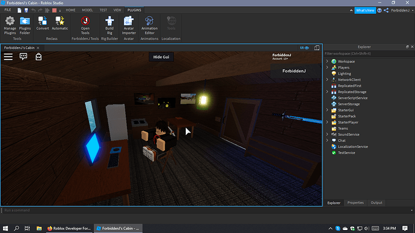Expand the StarterGui node
Viewport: 415px width, 233px height.
point(327,110)
